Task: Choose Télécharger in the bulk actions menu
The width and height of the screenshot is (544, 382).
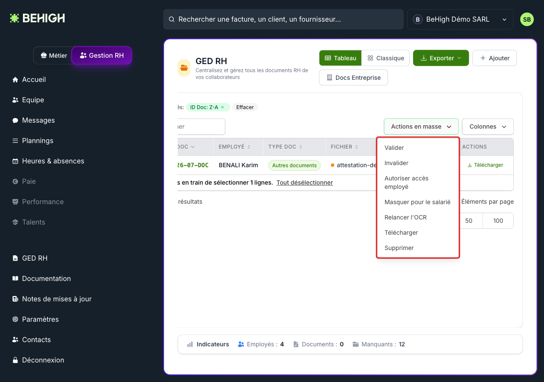Action: click(x=418, y=233)
